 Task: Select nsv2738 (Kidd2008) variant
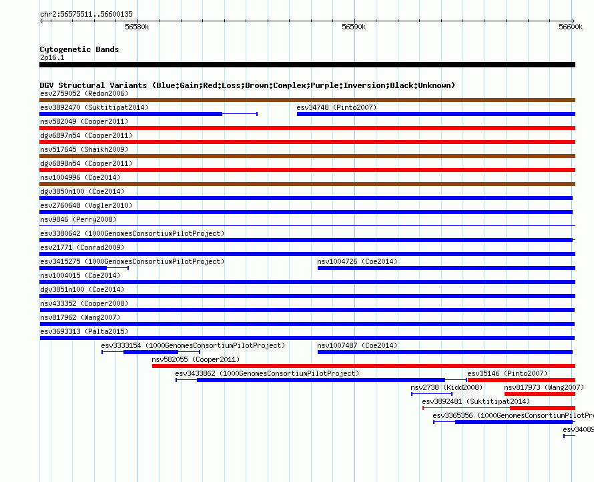432,394
